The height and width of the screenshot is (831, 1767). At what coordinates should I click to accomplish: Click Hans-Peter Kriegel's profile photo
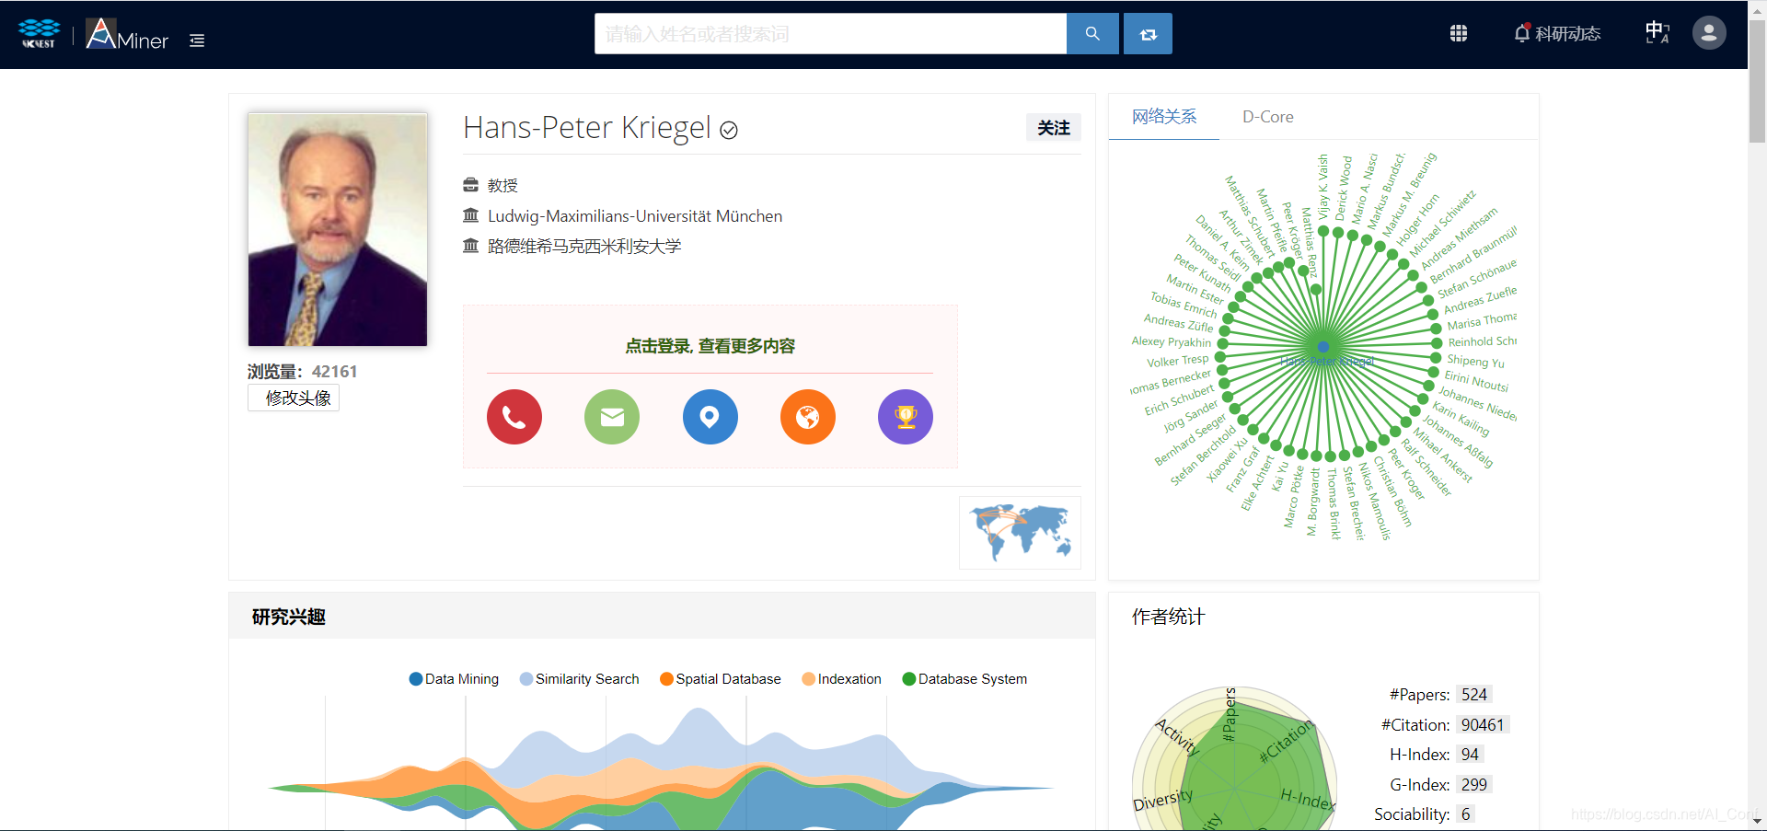pyautogui.click(x=337, y=229)
